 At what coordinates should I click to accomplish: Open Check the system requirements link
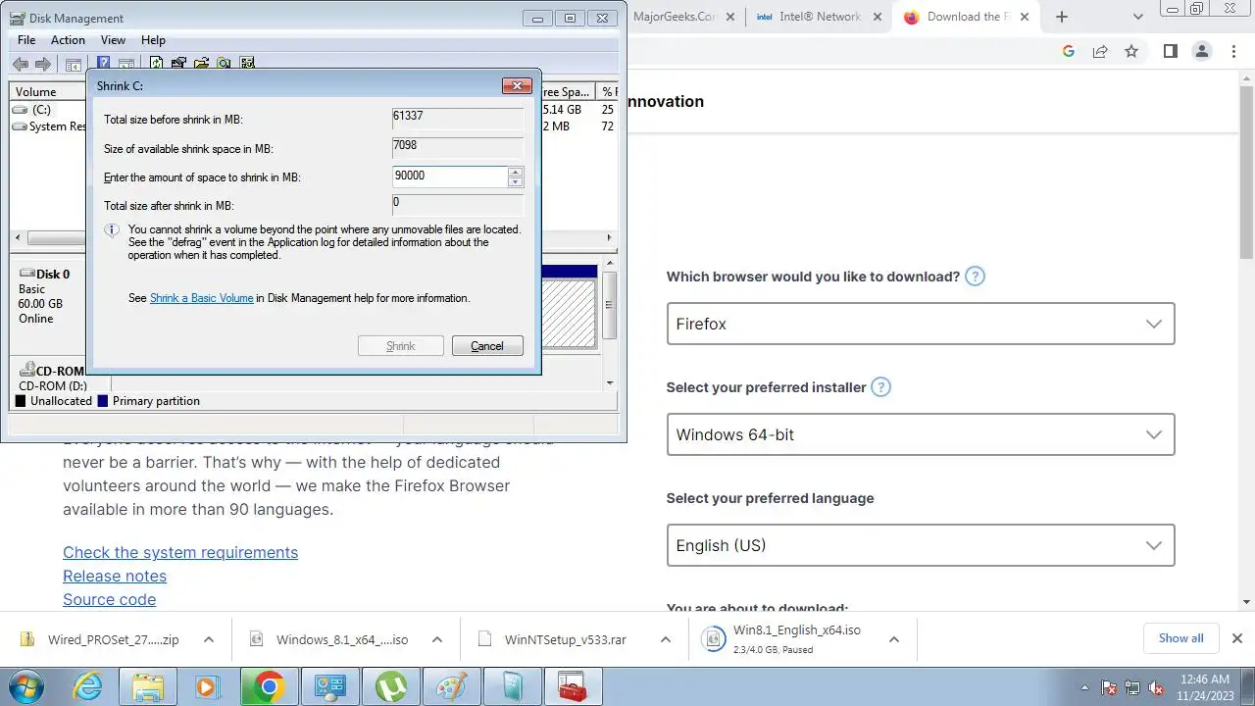[180, 552]
